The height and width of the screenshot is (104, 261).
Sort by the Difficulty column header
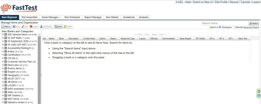pyautogui.click(x=154, y=38)
